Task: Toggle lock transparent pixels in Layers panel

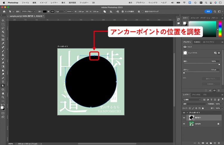Action: pyautogui.click(x=190, y=108)
